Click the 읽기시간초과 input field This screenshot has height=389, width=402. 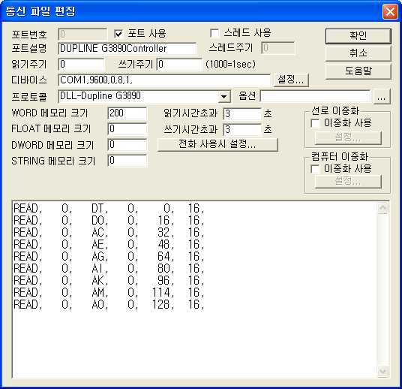(x=242, y=113)
